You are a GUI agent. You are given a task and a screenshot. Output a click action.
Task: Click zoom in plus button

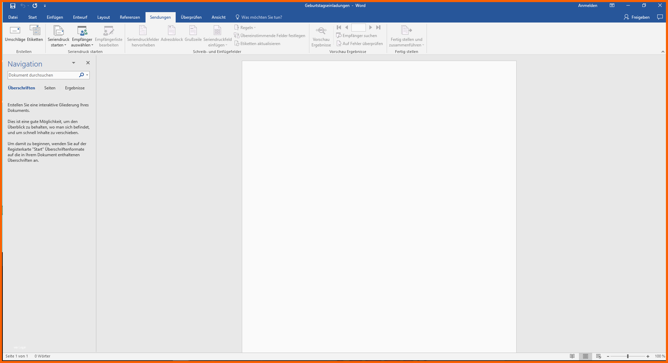tap(648, 356)
